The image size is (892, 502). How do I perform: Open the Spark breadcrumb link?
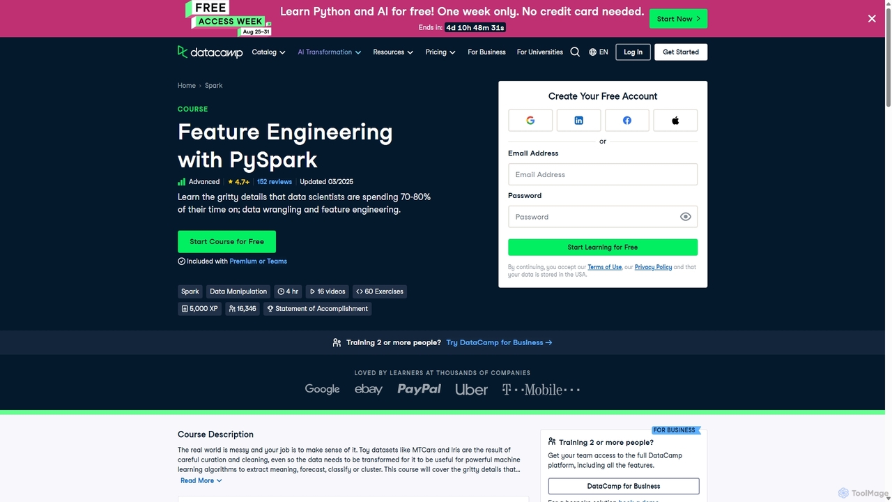point(213,85)
